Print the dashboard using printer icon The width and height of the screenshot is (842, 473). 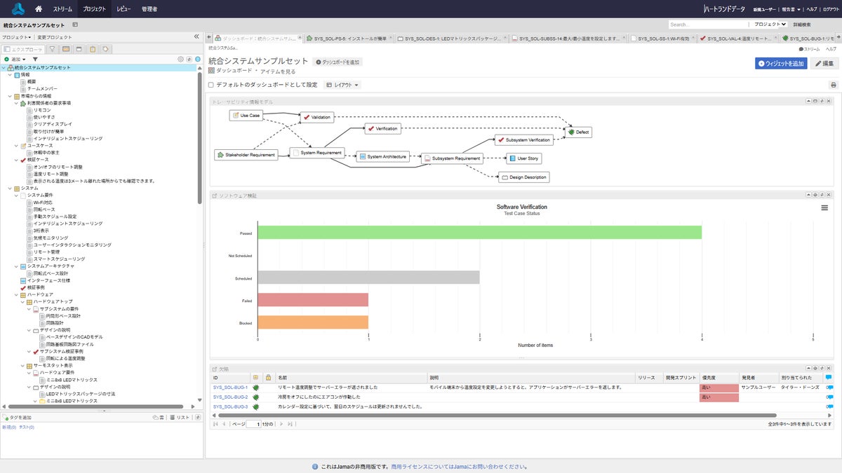click(x=834, y=85)
